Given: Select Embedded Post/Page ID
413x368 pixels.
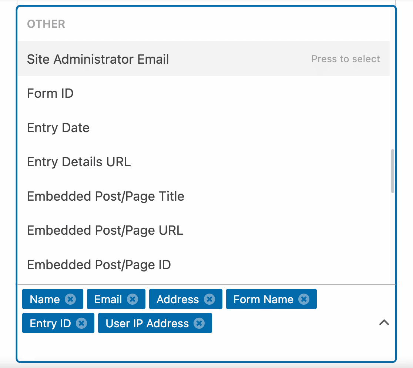Looking at the screenshot, I should pos(203,264).
